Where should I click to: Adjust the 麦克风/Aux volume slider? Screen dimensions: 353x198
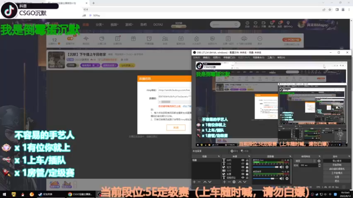click(266, 167)
